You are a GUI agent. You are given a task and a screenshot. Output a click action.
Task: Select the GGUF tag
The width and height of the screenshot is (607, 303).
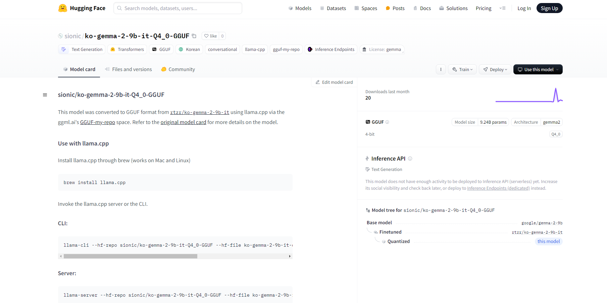161,49
